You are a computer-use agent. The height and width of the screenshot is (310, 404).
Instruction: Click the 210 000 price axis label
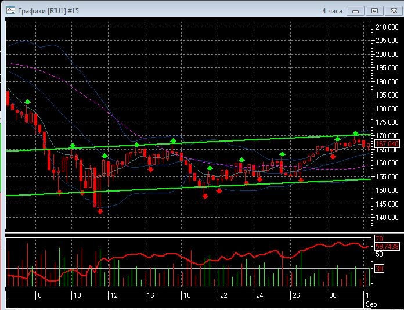(x=387, y=27)
